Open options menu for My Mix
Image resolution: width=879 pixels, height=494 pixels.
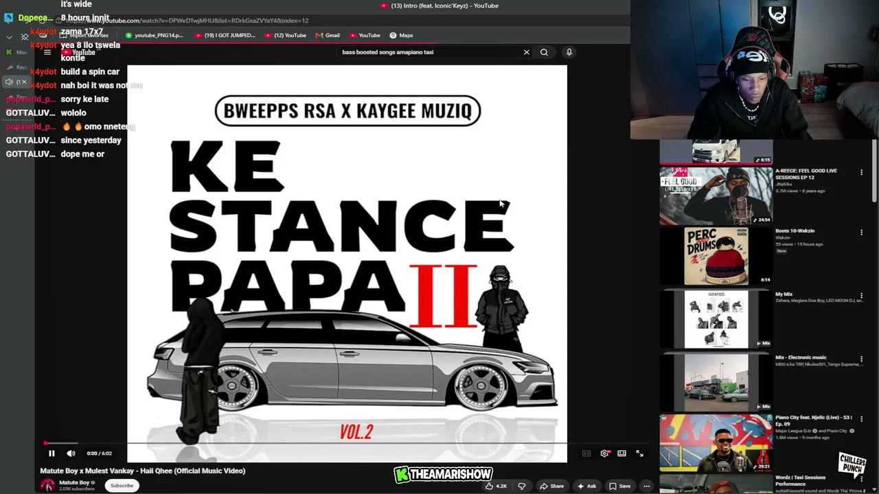click(861, 296)
